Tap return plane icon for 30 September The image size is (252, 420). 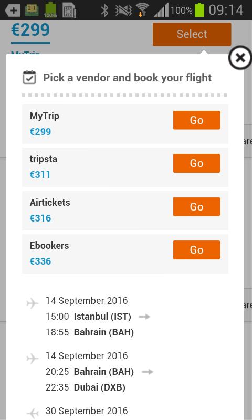pos(33,413)
